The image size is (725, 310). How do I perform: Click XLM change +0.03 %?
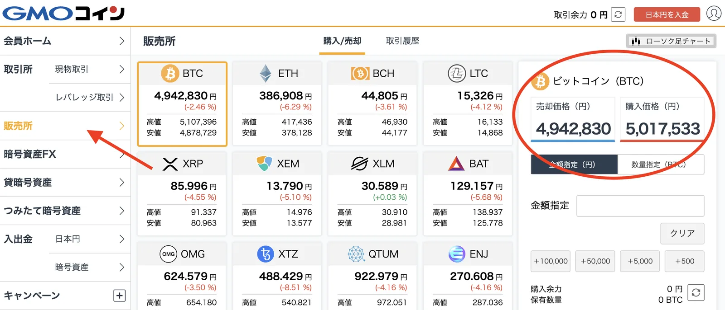click(x=390, y=197)
